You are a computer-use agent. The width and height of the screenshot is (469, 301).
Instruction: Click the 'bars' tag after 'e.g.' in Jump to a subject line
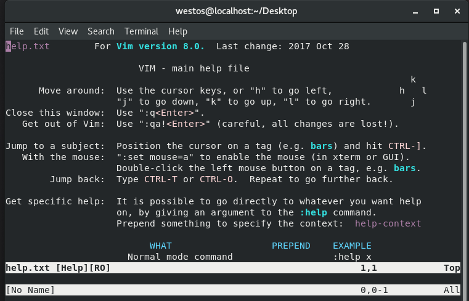tap(321, 146)
